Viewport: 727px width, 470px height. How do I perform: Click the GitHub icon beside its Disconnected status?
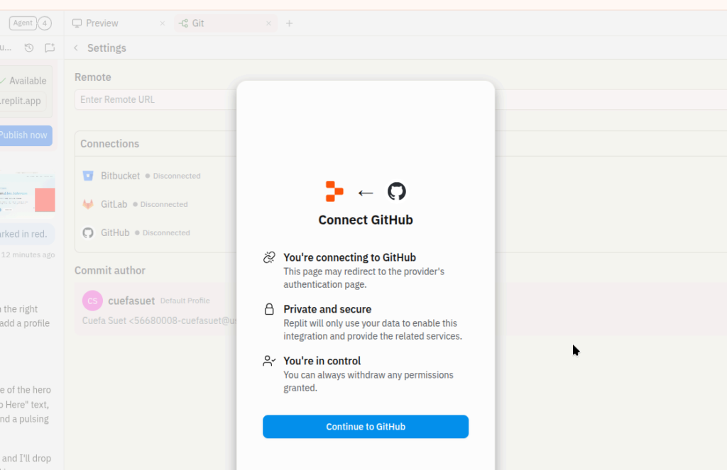(88, 233)
